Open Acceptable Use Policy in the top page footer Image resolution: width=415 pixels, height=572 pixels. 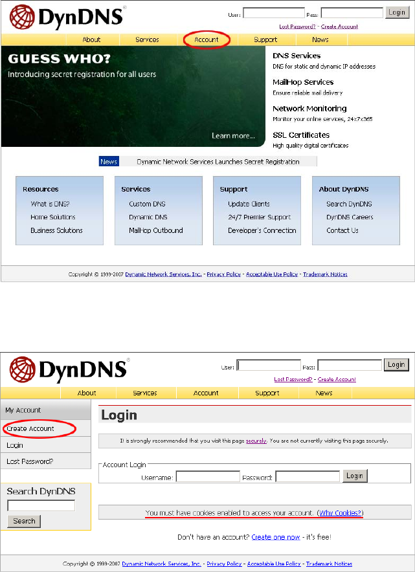(x=272, y=274)
